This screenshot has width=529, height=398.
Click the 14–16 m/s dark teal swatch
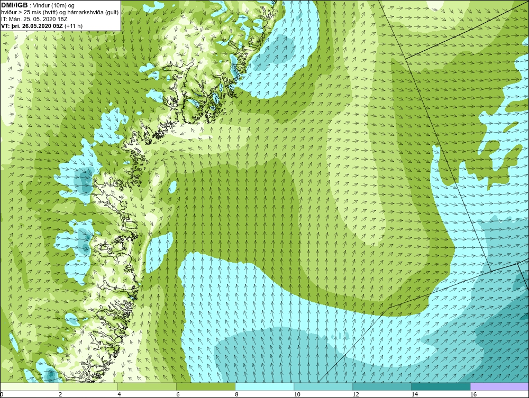pyautogui.click(x=441, y=386)
